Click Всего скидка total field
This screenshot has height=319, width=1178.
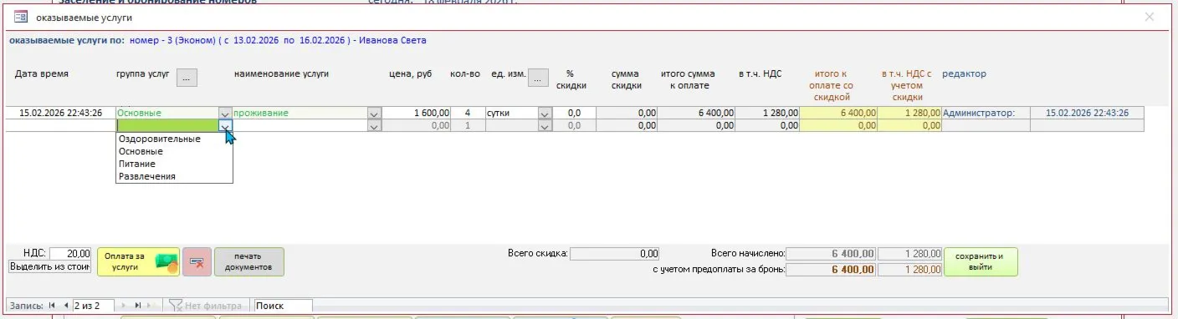615,253
